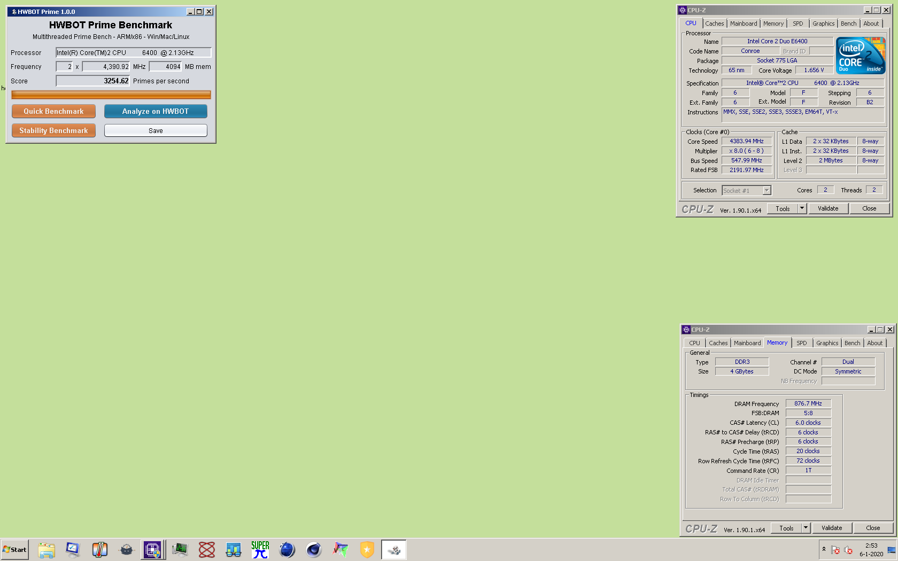Select the purple CPU-Z taskbar icon
The height and width of the screenshot is (561, 898).
click(153, 550)
